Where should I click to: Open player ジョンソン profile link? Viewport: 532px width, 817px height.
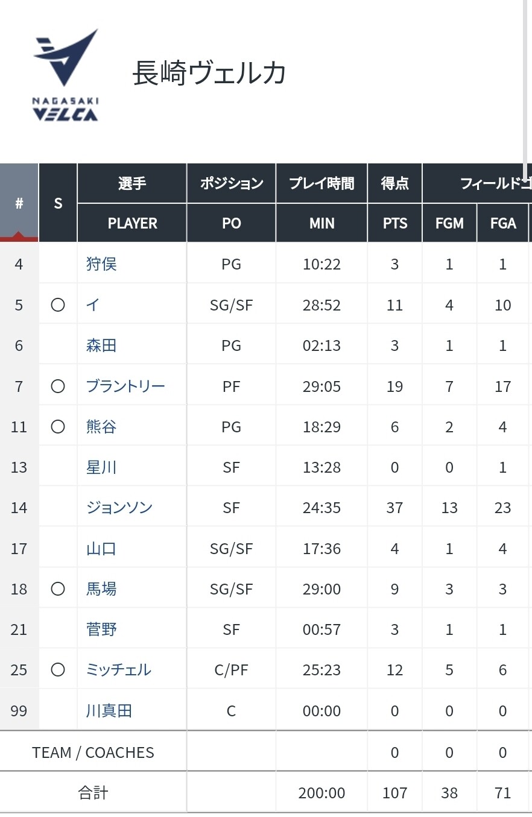(x=119, y=508)
